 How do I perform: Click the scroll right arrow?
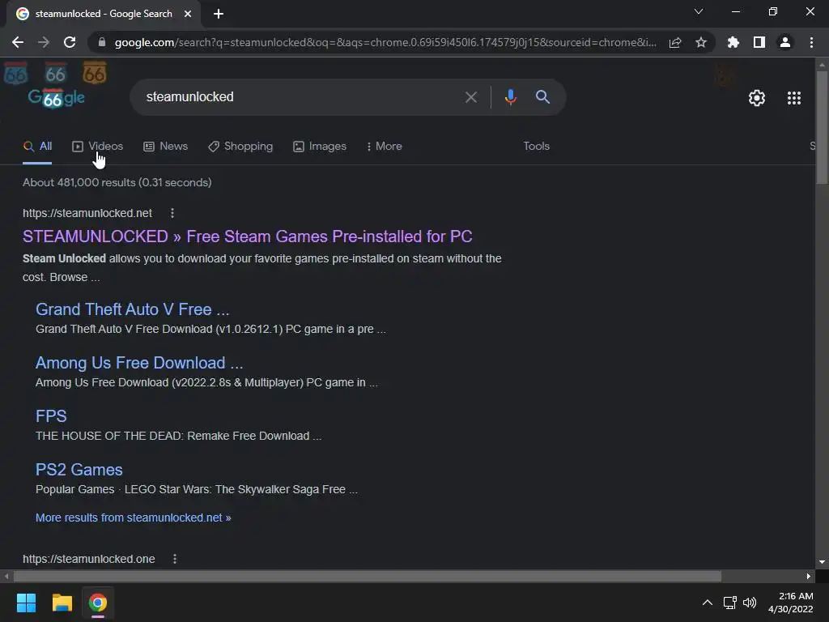tap(809, 576)
